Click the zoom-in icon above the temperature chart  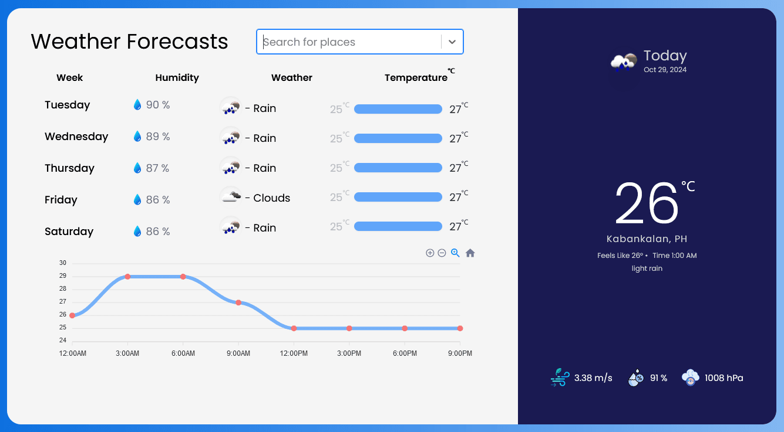(x=430, y=253)
